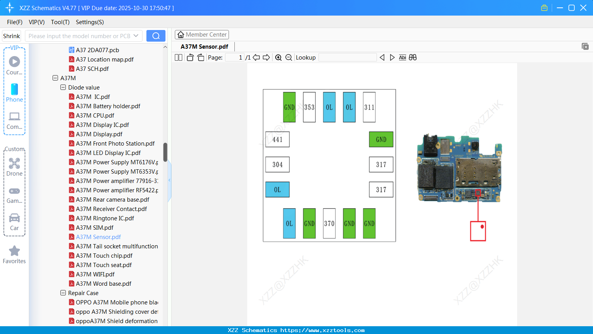This screenshot has height=334, width=593.
Task: Open the Favorites star
Action: pyautogui.click(x=14, y=255)
